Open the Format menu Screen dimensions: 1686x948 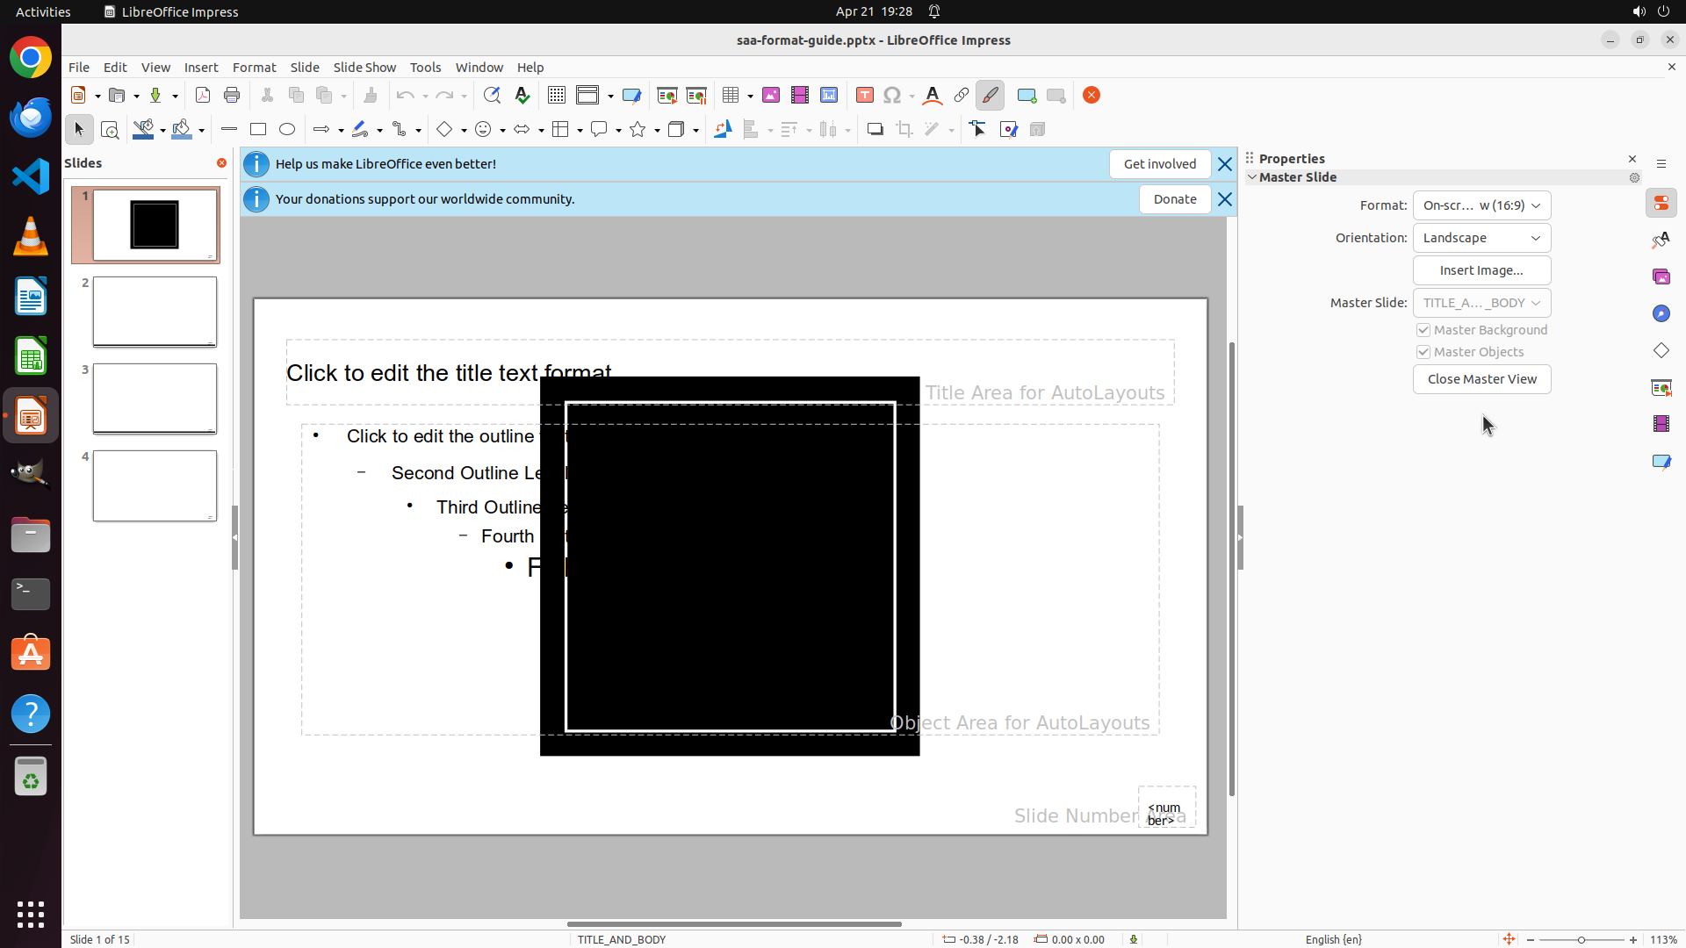tap(254, 67)
